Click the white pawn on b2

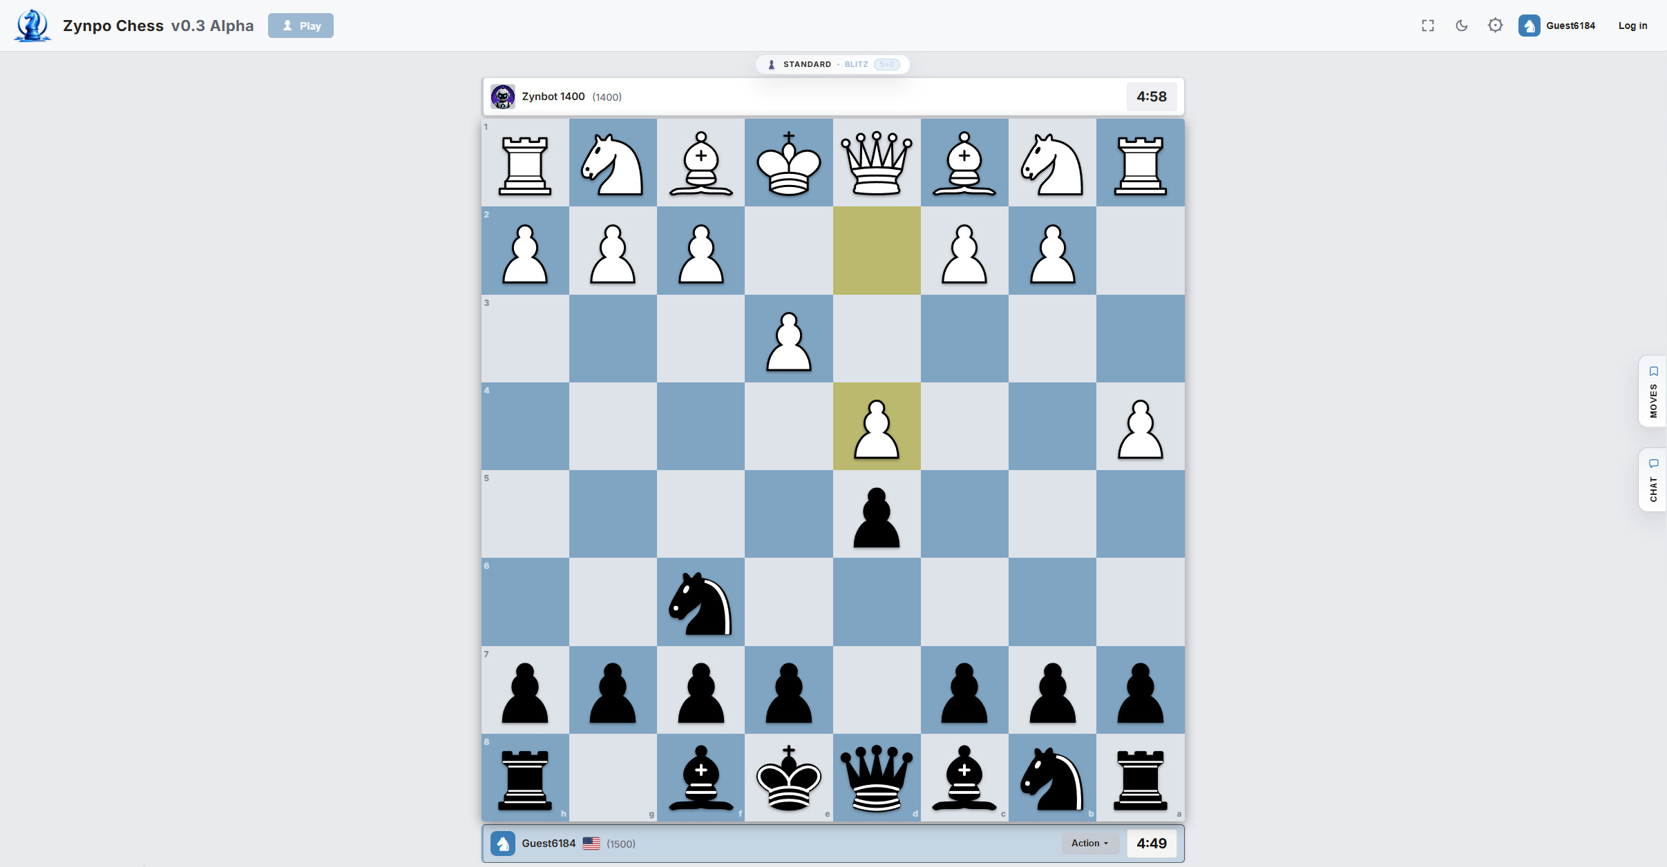pos(1052,251)
